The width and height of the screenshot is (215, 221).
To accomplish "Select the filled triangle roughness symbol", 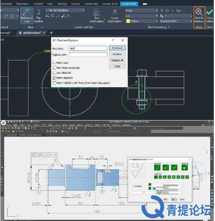I will (185, 167).
